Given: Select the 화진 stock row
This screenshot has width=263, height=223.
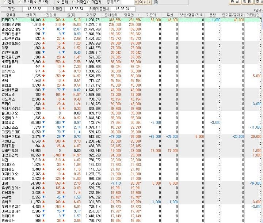Looking at the screenshot, I should click(131, 160).
